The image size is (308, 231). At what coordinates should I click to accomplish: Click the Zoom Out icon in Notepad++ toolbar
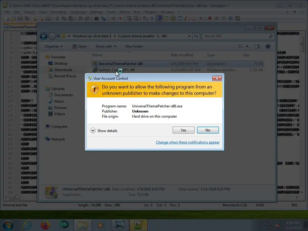coord(120,18)
